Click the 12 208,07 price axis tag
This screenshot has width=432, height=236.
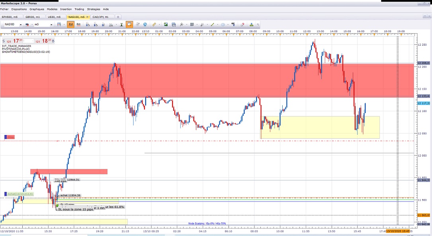click(424, 63)
